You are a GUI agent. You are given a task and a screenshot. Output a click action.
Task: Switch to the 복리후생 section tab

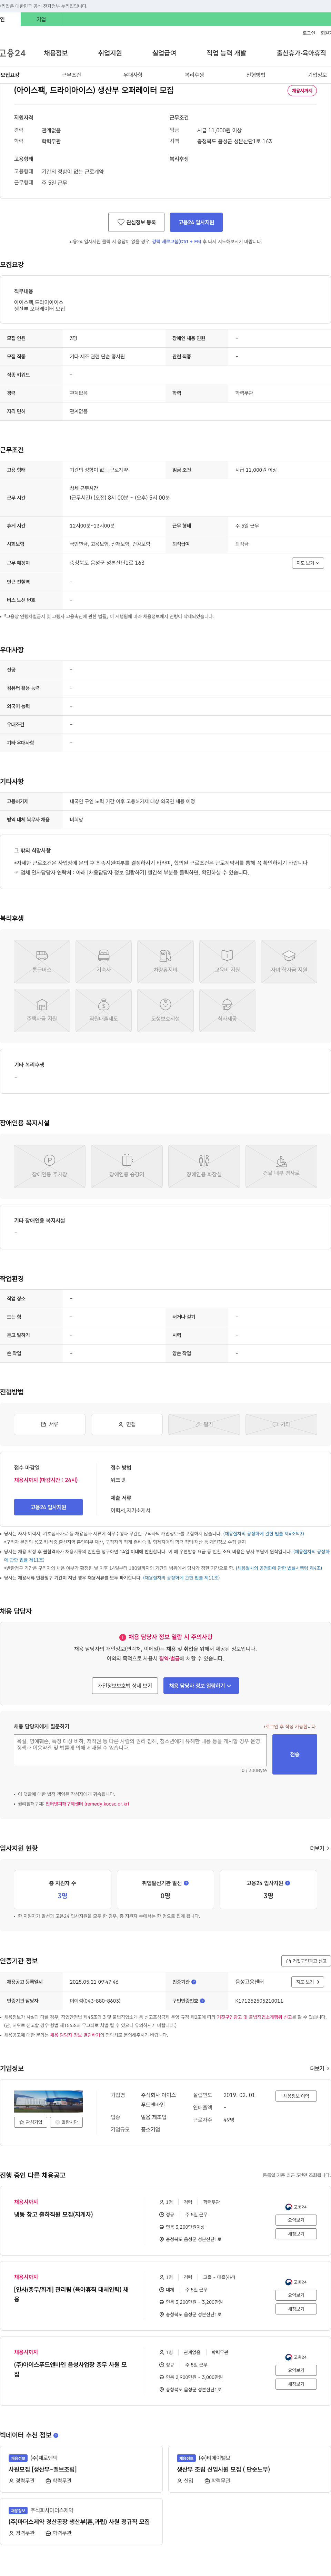click(194, 75)
